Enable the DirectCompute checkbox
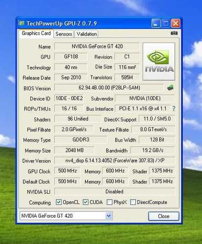 tap(133, 202)
